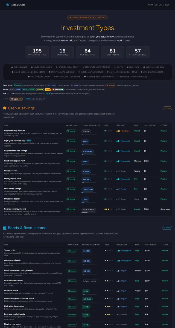
Task: Enable the New-era only filter
Action: pyautogui.click(x=36, y=99)
